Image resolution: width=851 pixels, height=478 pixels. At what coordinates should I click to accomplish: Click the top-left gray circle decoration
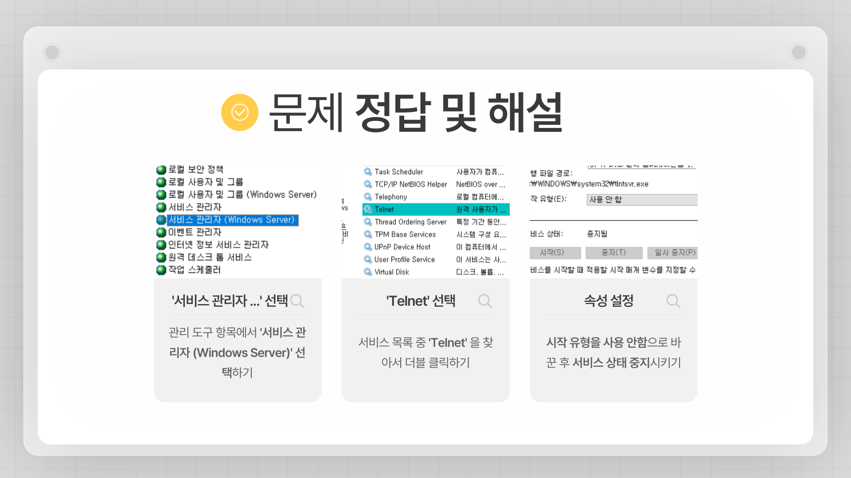52,52
